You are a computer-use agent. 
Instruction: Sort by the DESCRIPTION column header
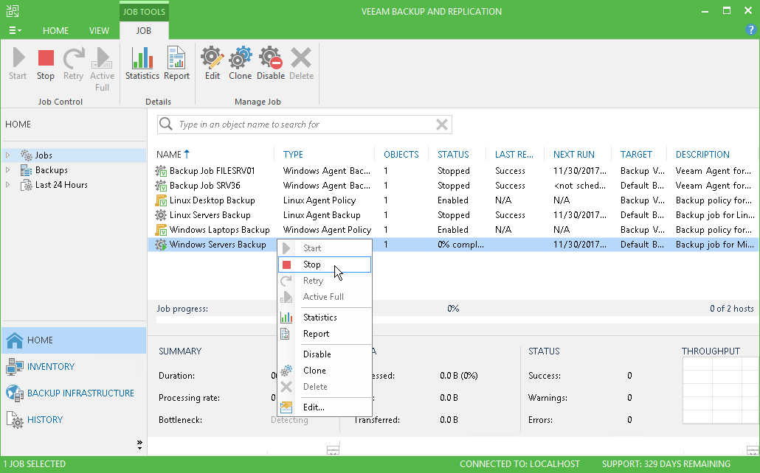tap(702, 155)
